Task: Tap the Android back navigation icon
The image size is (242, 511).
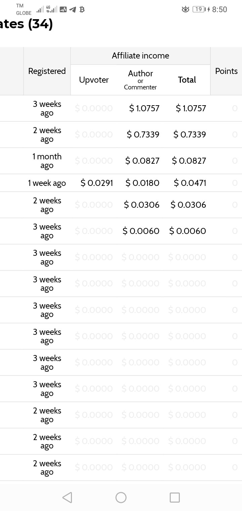Action: (x=67, y=497)
